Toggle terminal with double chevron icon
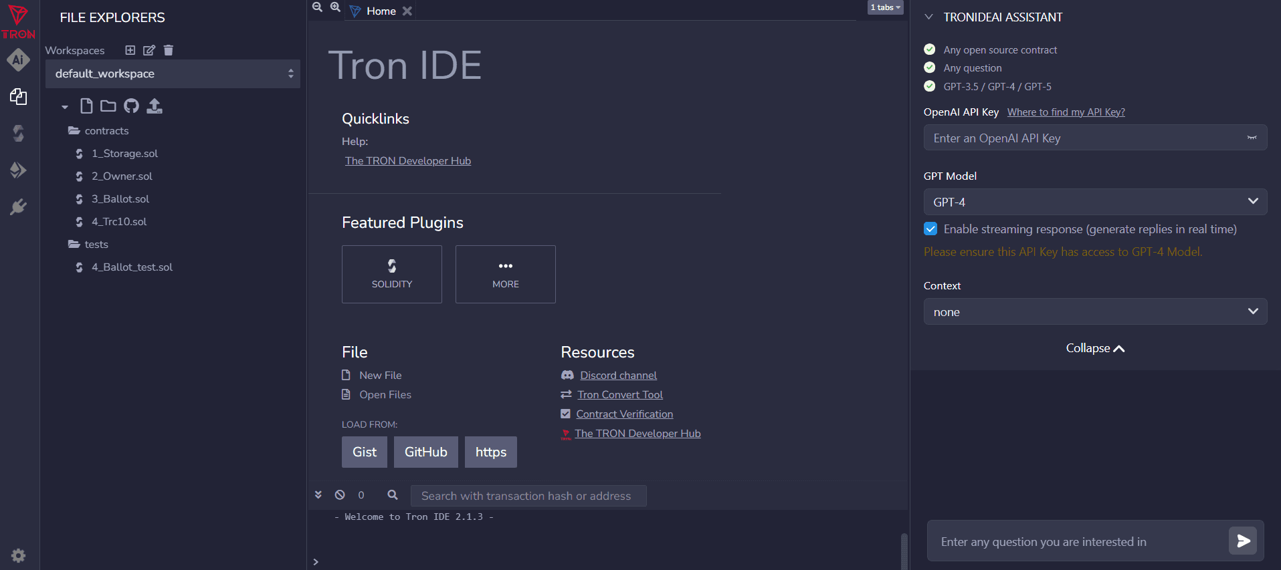 (x=318, y=494)
